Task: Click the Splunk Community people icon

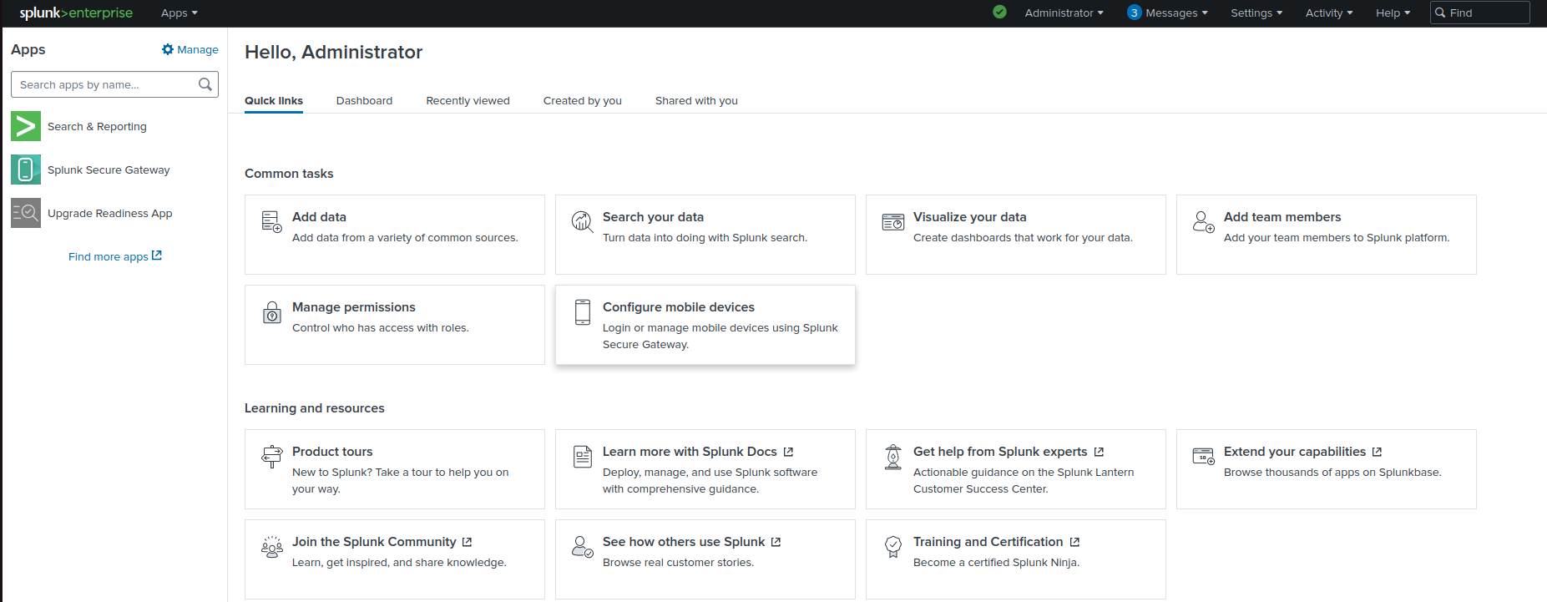Action: click(272, 547)
